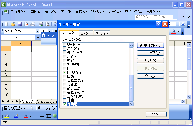Click the Permission icon with red stop sign
Viewport: 193px width, 126px height.
pos(26,24)
